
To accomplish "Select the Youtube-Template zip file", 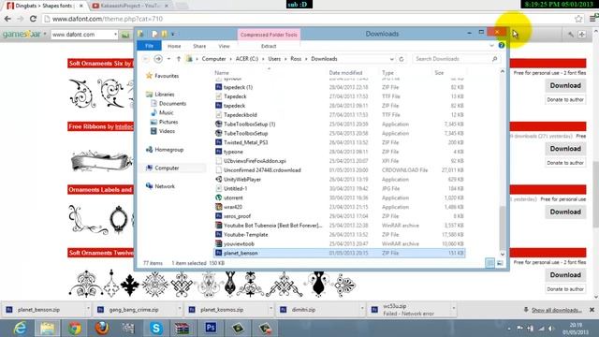I will pos(245,235).
